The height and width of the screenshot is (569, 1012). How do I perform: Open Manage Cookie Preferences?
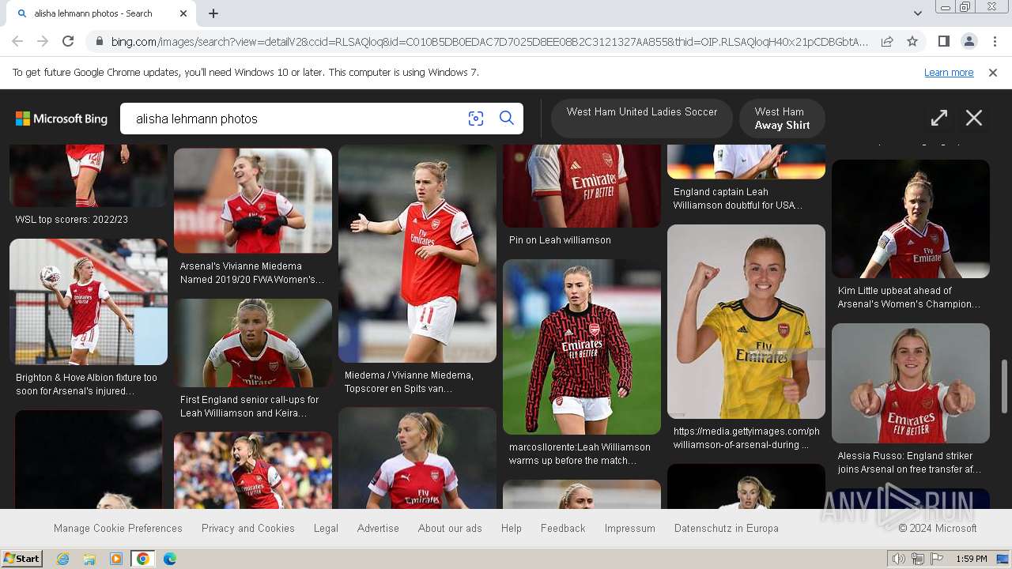pos(118,528)
